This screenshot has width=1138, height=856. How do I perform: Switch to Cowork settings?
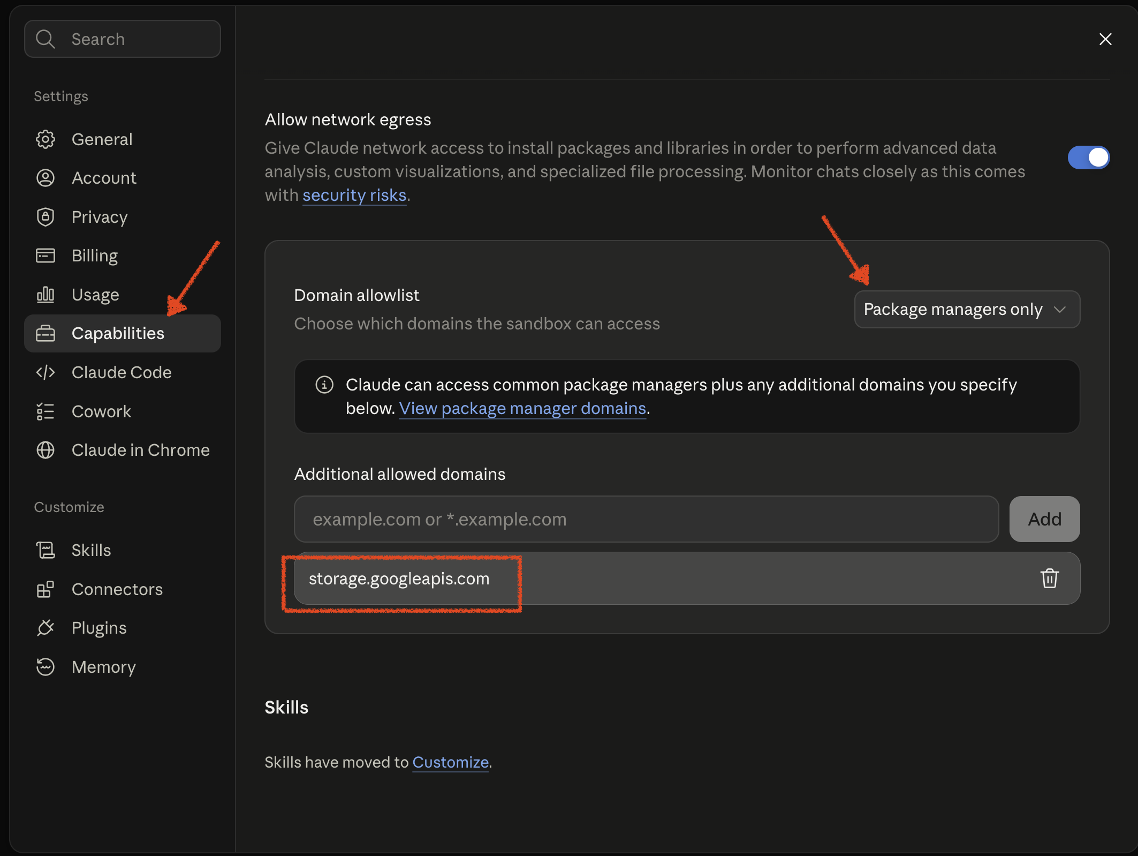click(x=123, y=411)
